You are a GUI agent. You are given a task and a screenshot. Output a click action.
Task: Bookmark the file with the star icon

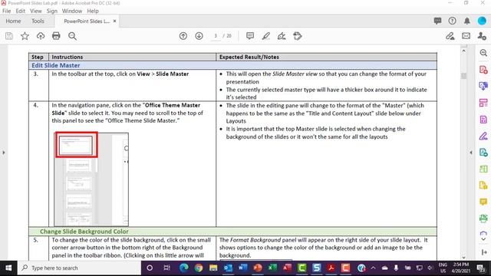click(x=25, y=36)
